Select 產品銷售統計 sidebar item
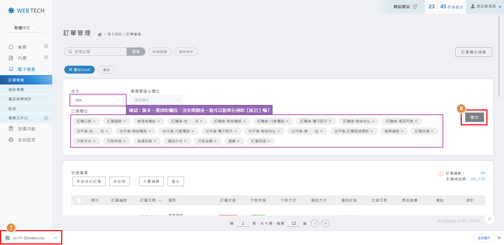The width and height of the screenshot is (504, 245). (20, 99)
